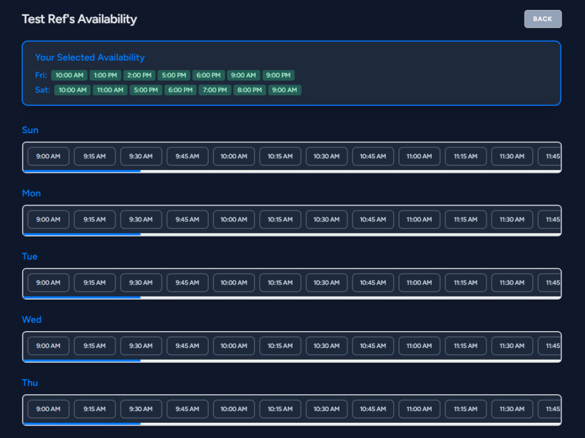Click Fri 1:00 PM selected chip

point(105,75)
